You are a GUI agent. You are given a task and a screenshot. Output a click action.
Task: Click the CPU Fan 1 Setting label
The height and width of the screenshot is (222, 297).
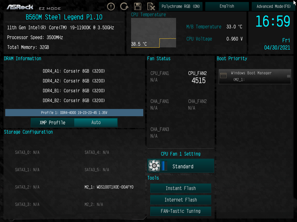[x=181, y=154]
